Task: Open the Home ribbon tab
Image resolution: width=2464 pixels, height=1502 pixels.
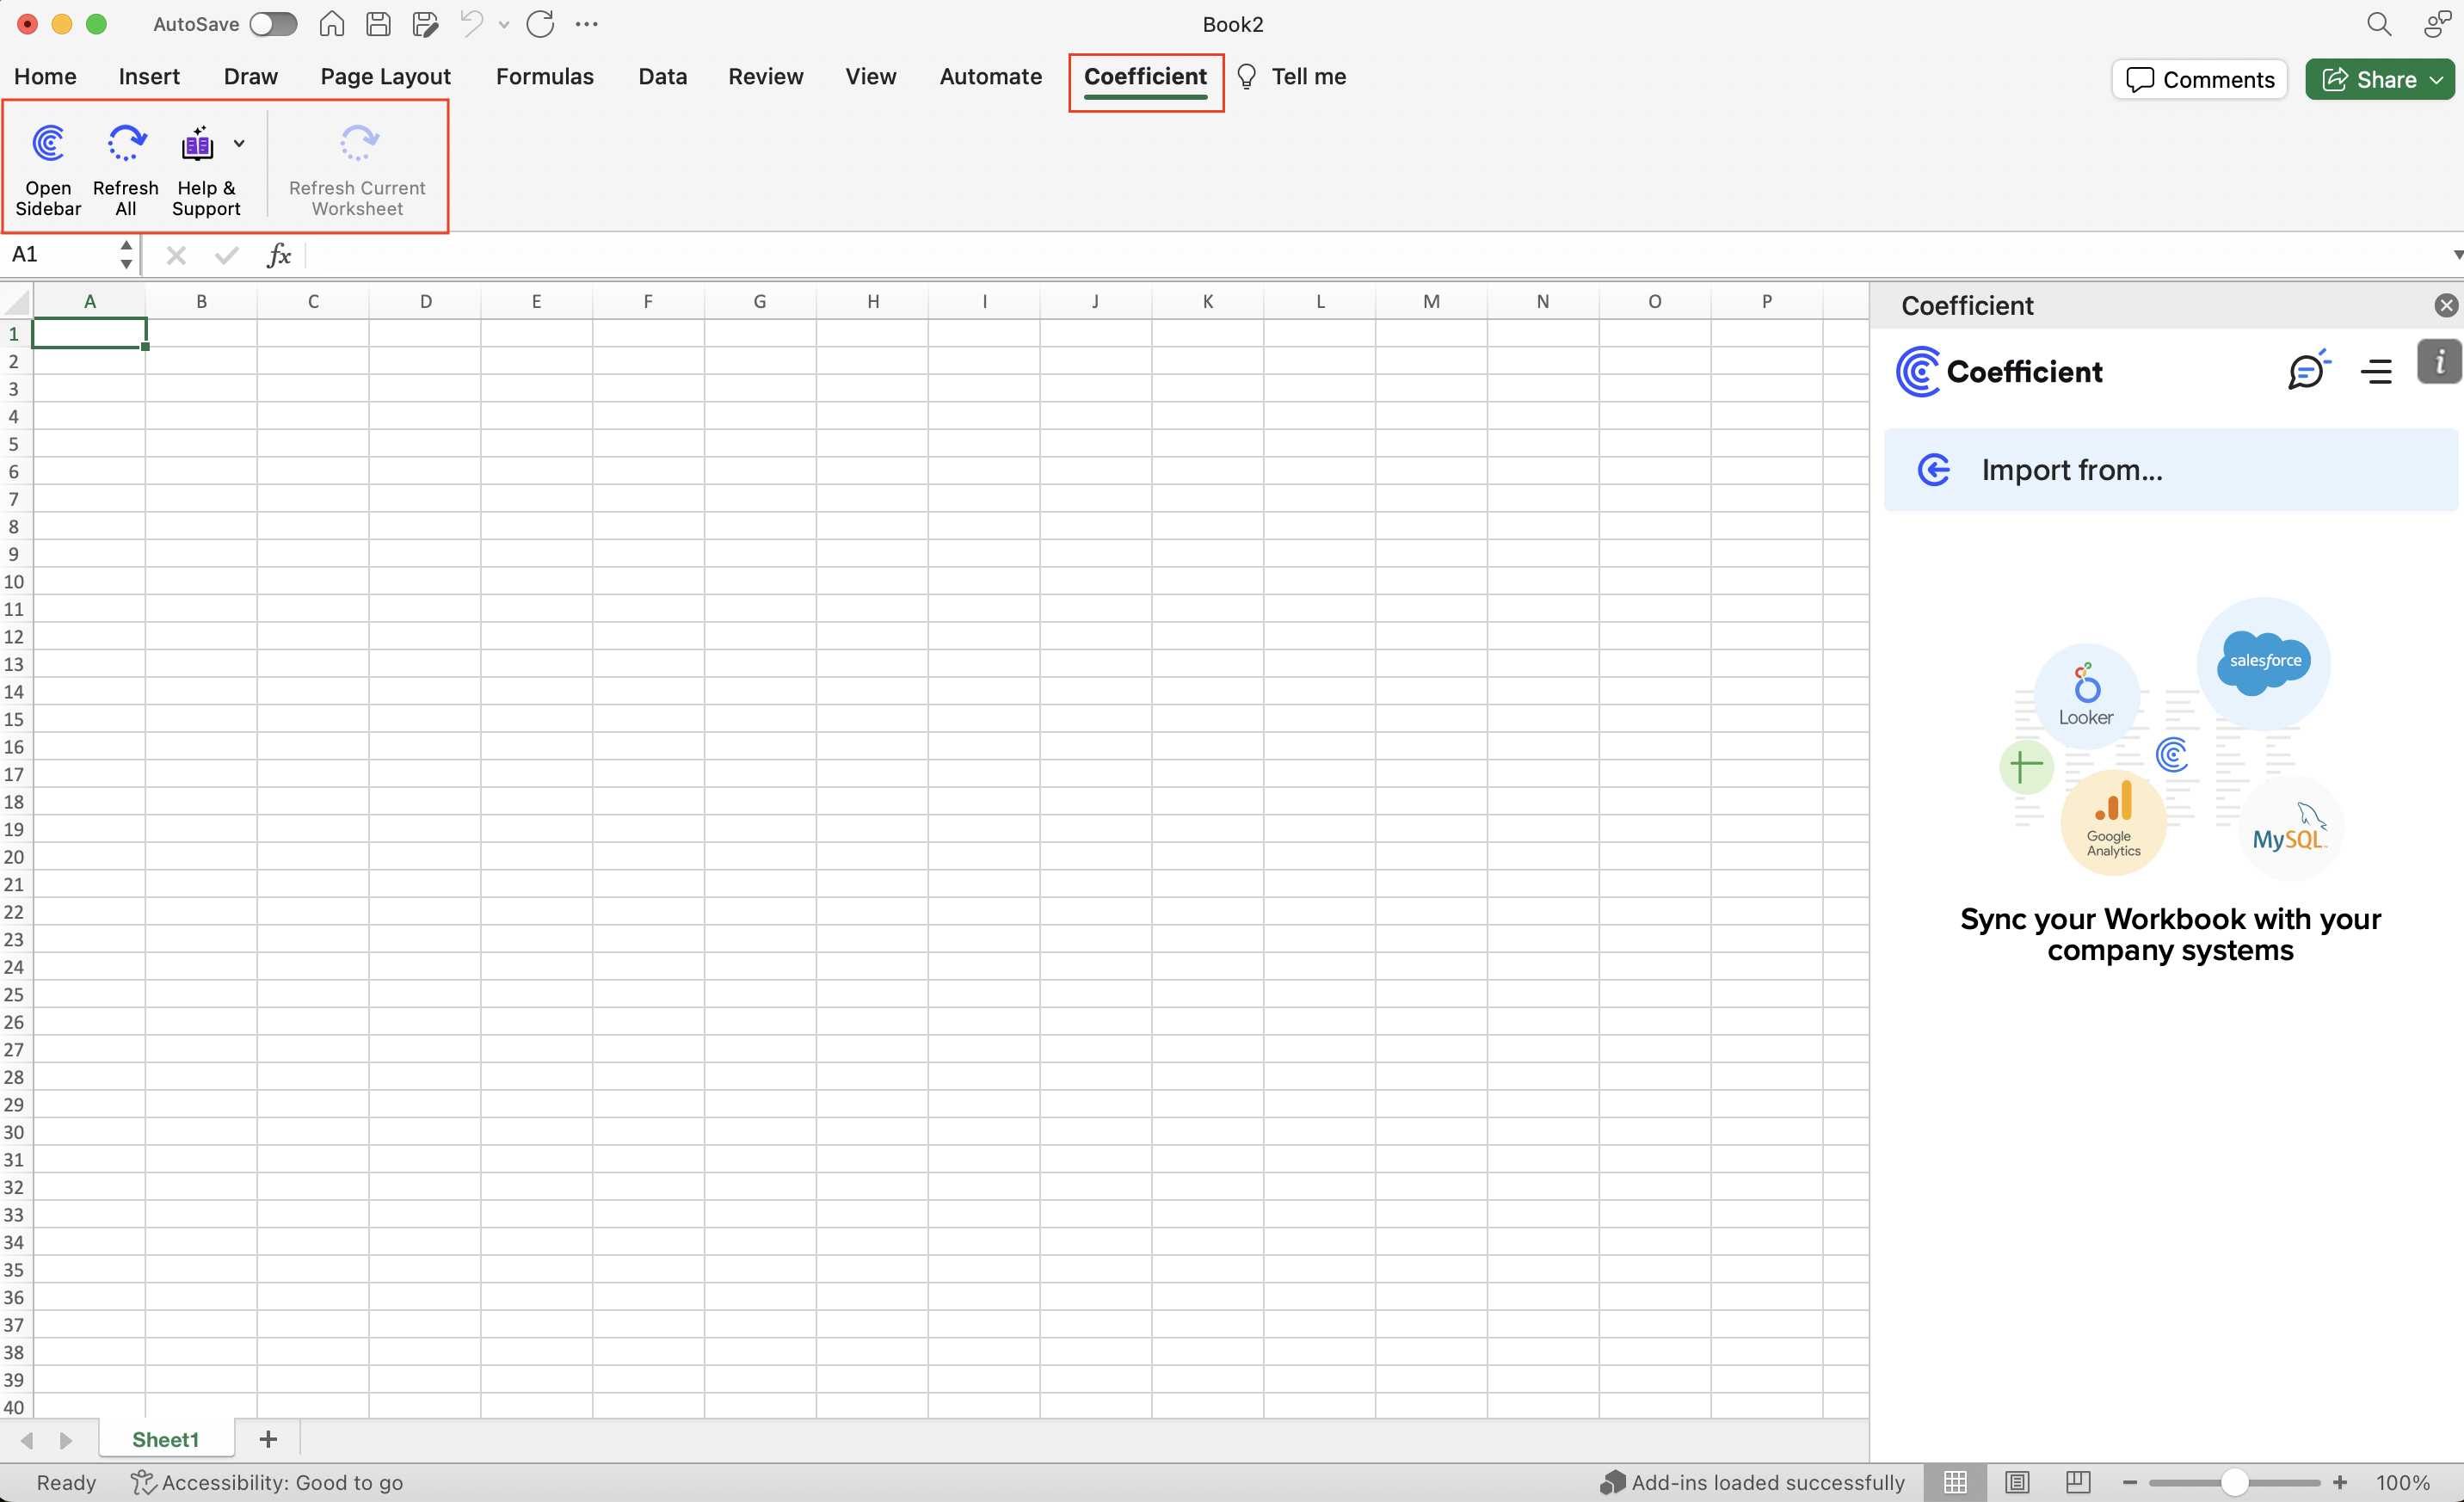Action: coord(45,77)
